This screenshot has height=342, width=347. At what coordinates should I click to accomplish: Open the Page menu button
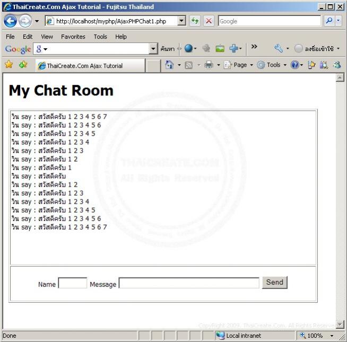pos(238,65)
